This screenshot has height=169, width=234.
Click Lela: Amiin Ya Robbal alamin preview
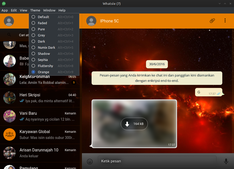44,83
